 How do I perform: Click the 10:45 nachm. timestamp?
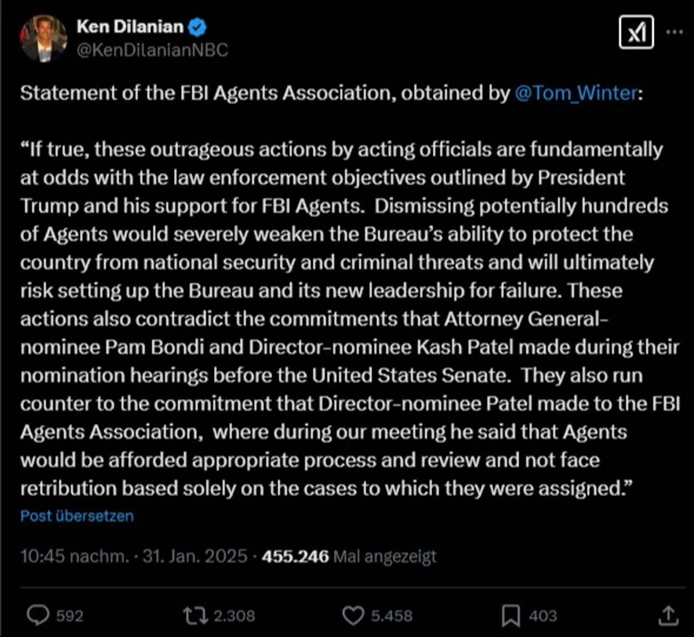coord(74,556)
